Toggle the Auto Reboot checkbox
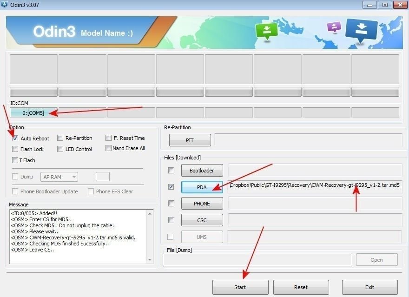409x297 pixels. point(15,138)
